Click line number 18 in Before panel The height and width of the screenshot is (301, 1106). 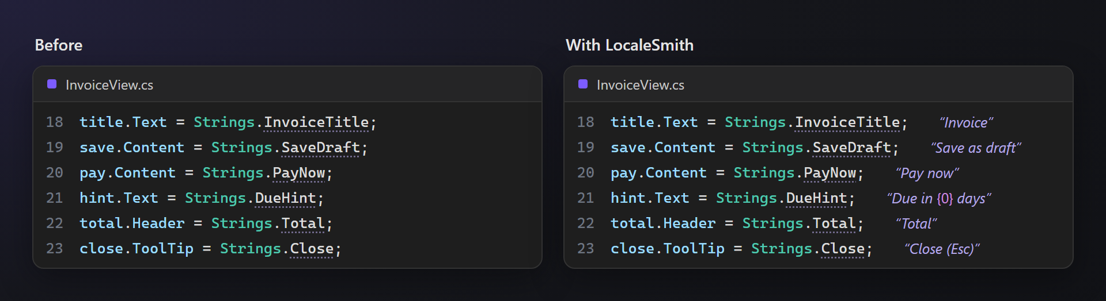pyautogui.click(x=55, y=122)
